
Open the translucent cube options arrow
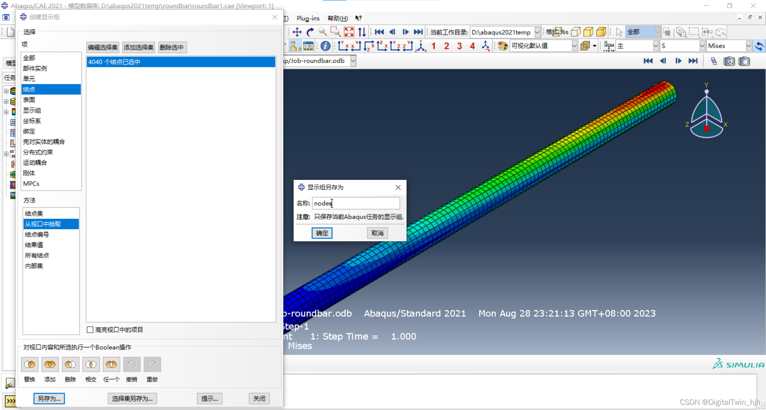tap(594, 46)
